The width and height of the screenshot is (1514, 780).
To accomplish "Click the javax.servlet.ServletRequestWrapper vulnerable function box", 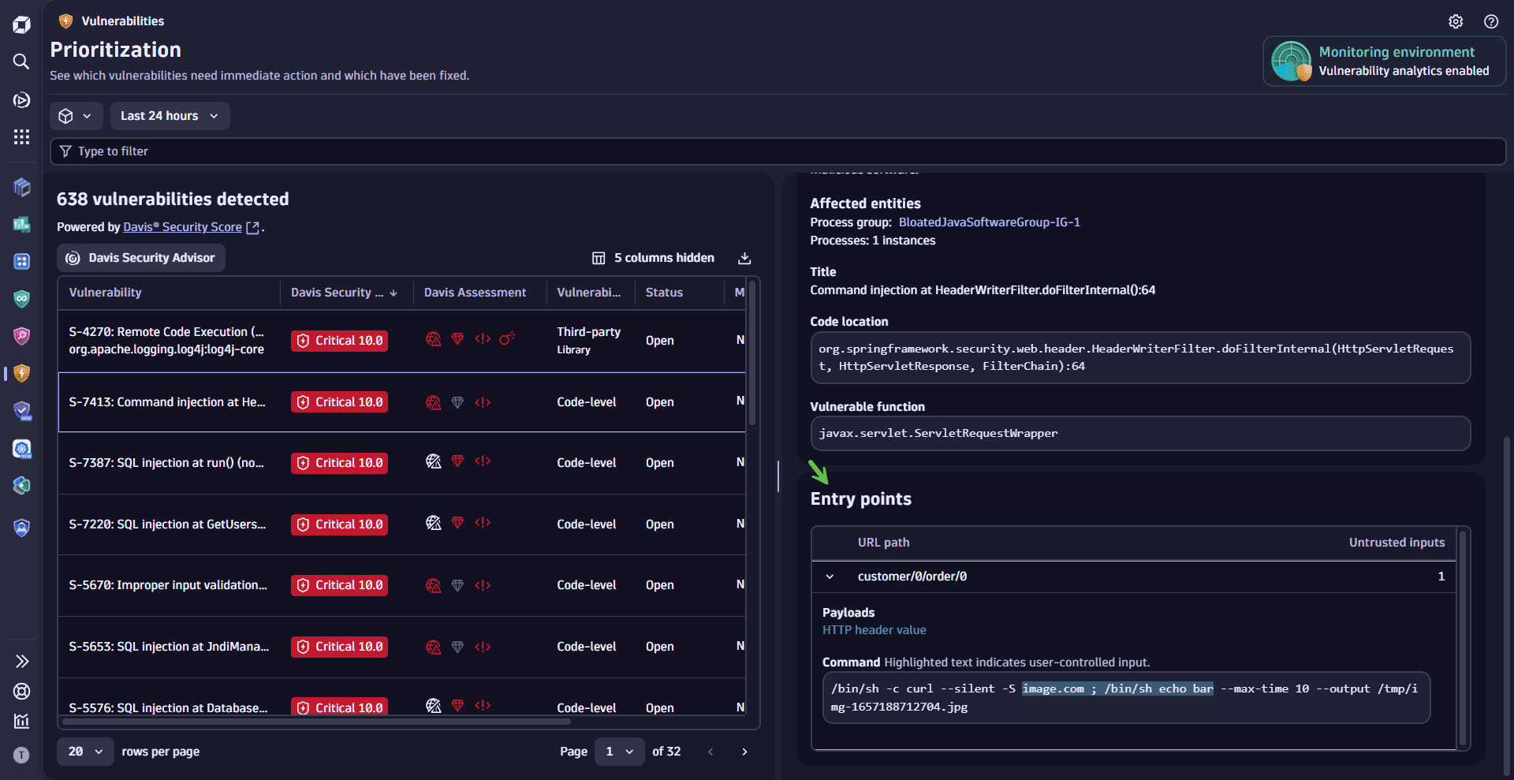I will (1140, 434).
